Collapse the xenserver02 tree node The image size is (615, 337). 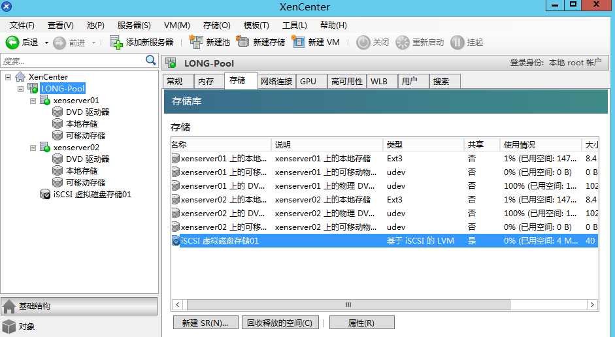[x=33, y=148]
